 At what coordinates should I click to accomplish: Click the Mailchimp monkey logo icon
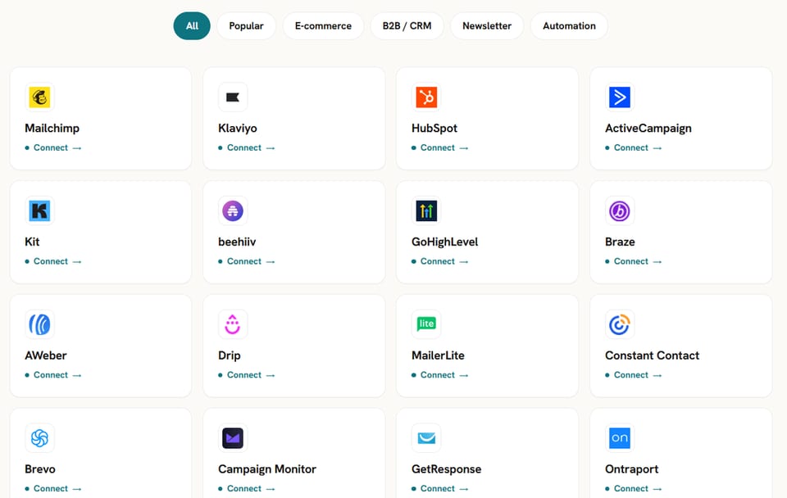pos(39,97)
